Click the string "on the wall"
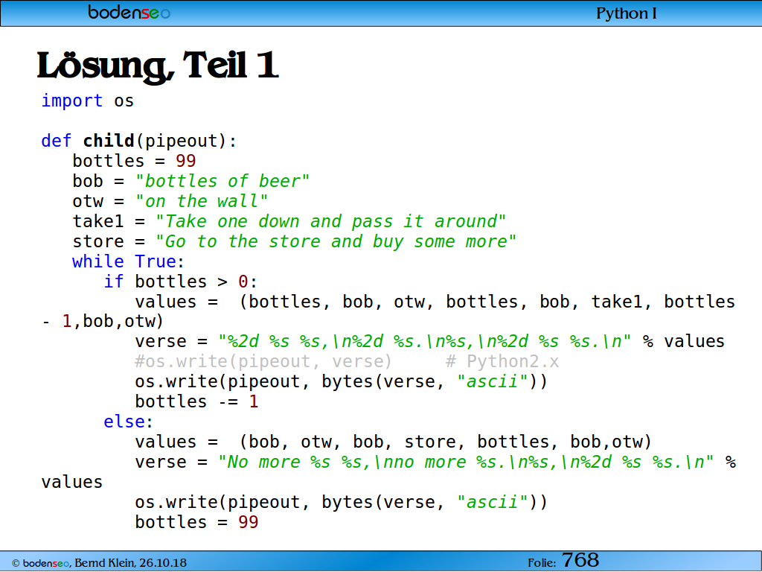Image resolution: width=762 pixels, height=572 pixels. [201, 201]
